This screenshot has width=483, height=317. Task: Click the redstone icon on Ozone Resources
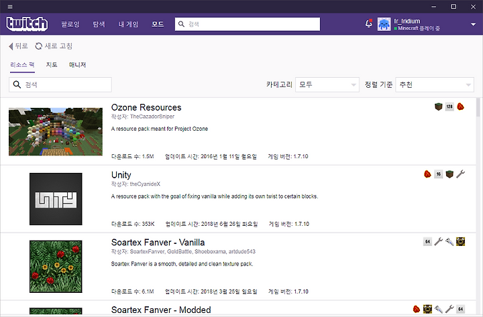[x=460, y=107]
